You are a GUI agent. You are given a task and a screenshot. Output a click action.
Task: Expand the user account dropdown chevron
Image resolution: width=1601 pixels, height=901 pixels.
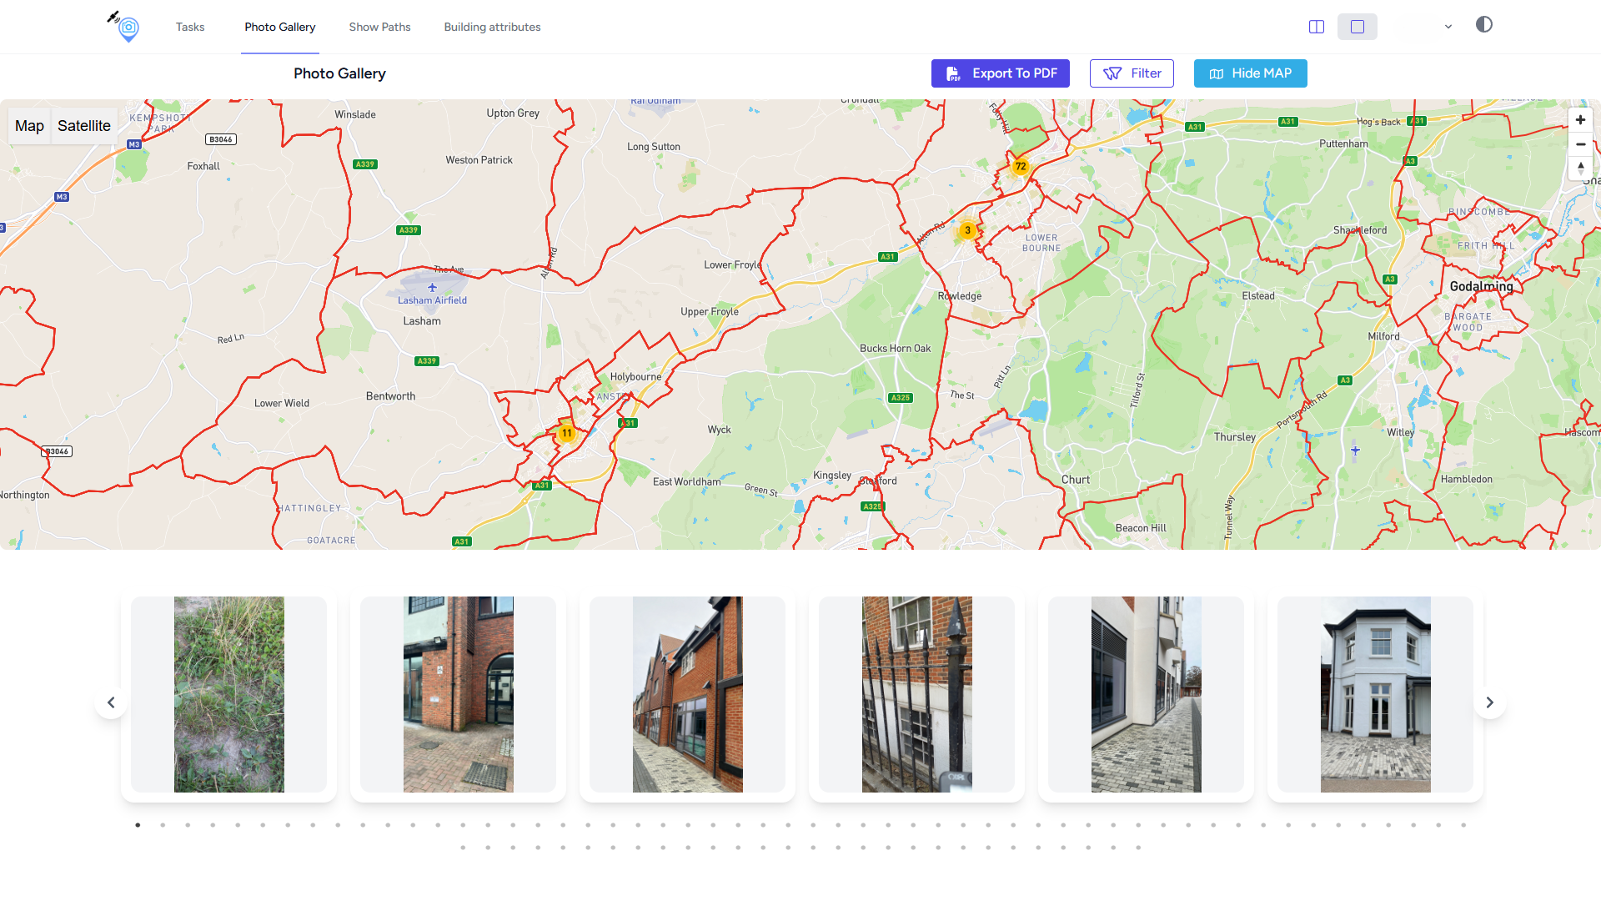pos(1448,27)
